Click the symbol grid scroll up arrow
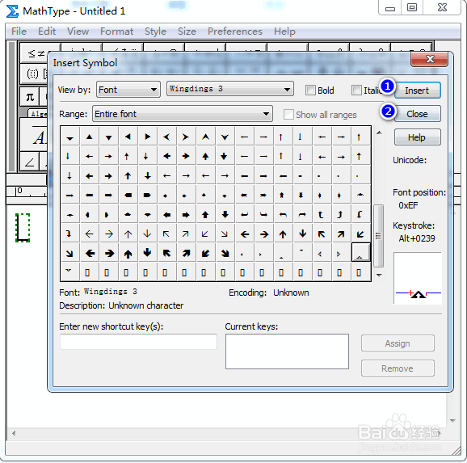Viewport: 467px width, 463px height. (379, 133)
